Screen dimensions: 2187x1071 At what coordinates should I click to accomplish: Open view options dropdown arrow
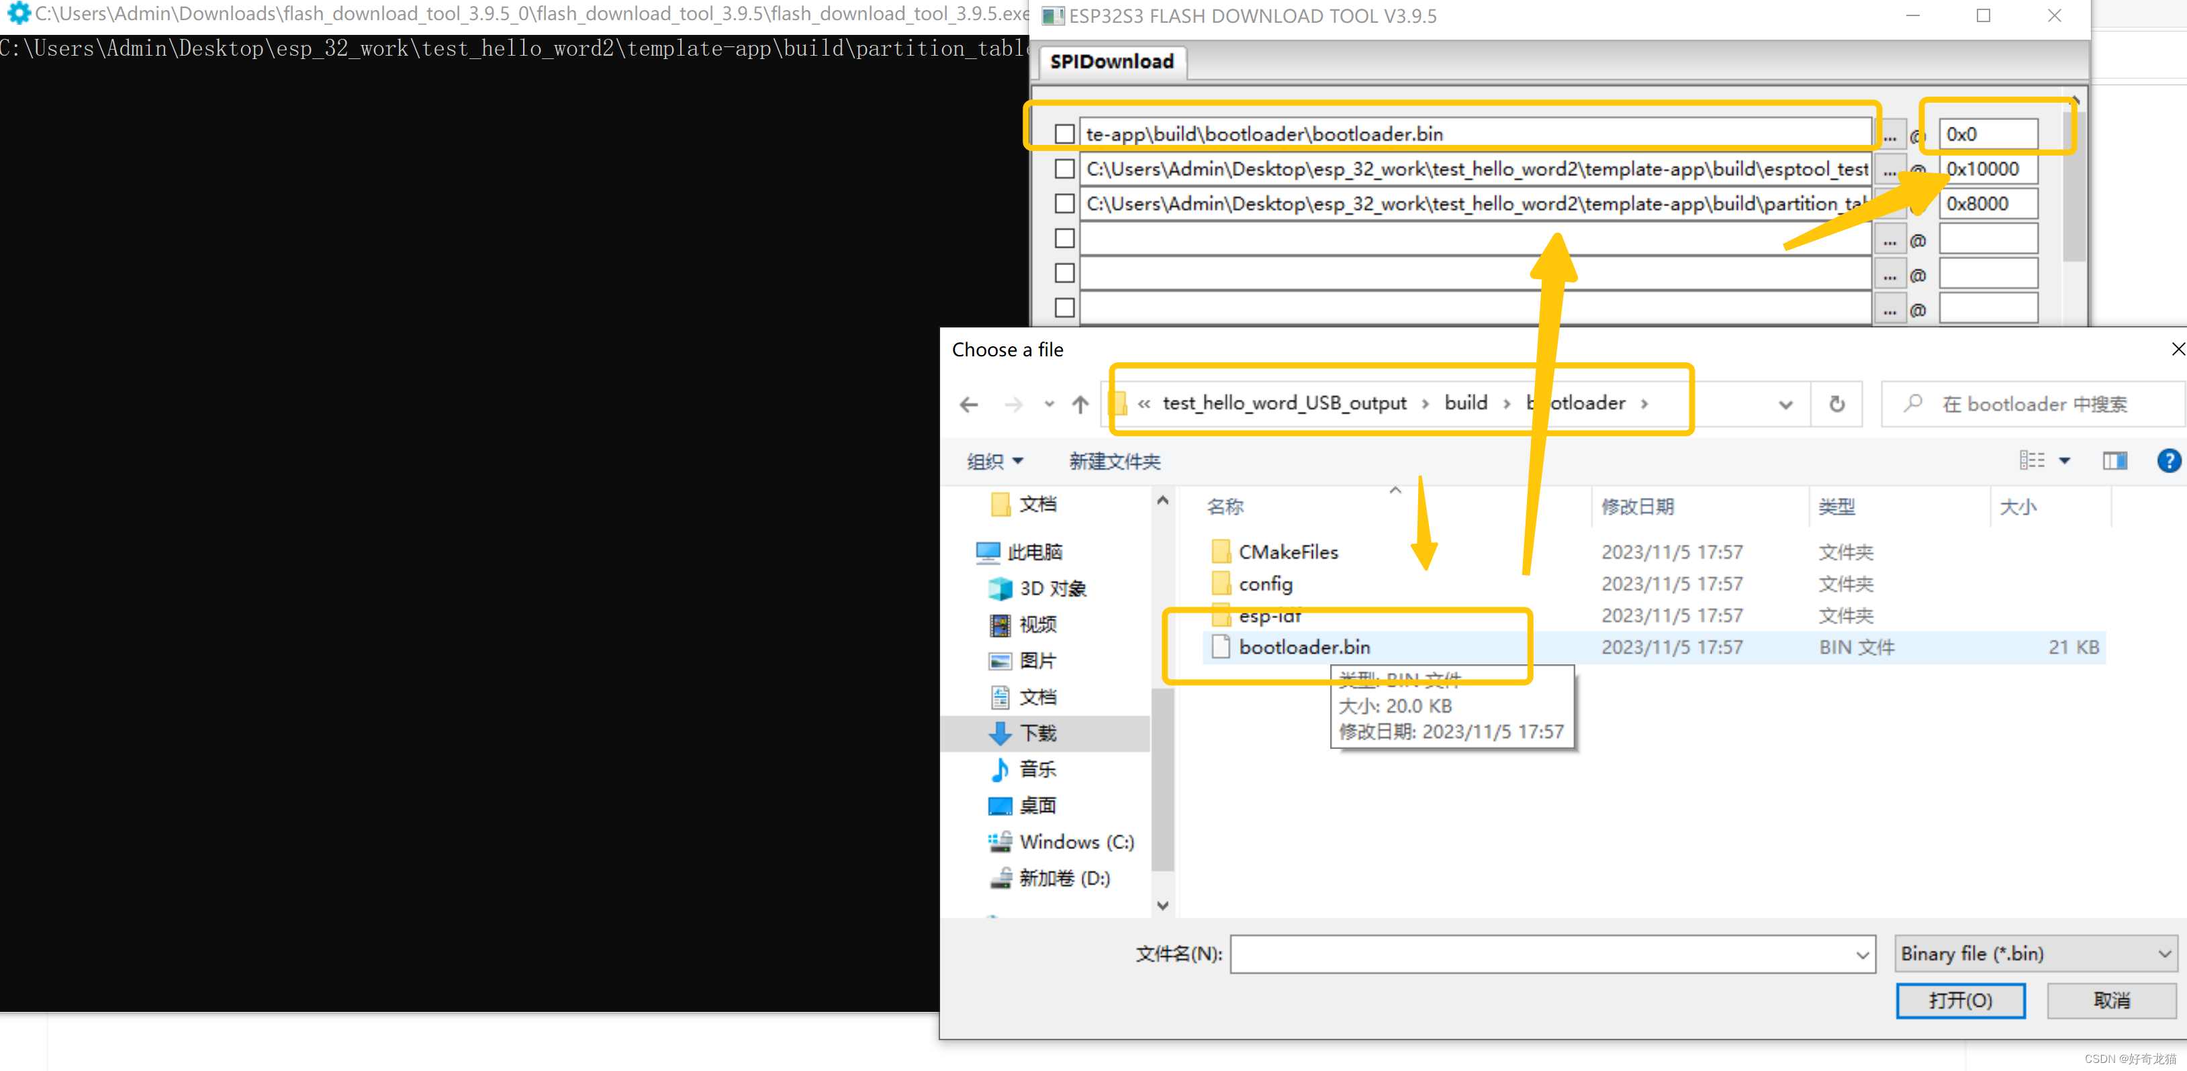click(x=2065, y=461)
